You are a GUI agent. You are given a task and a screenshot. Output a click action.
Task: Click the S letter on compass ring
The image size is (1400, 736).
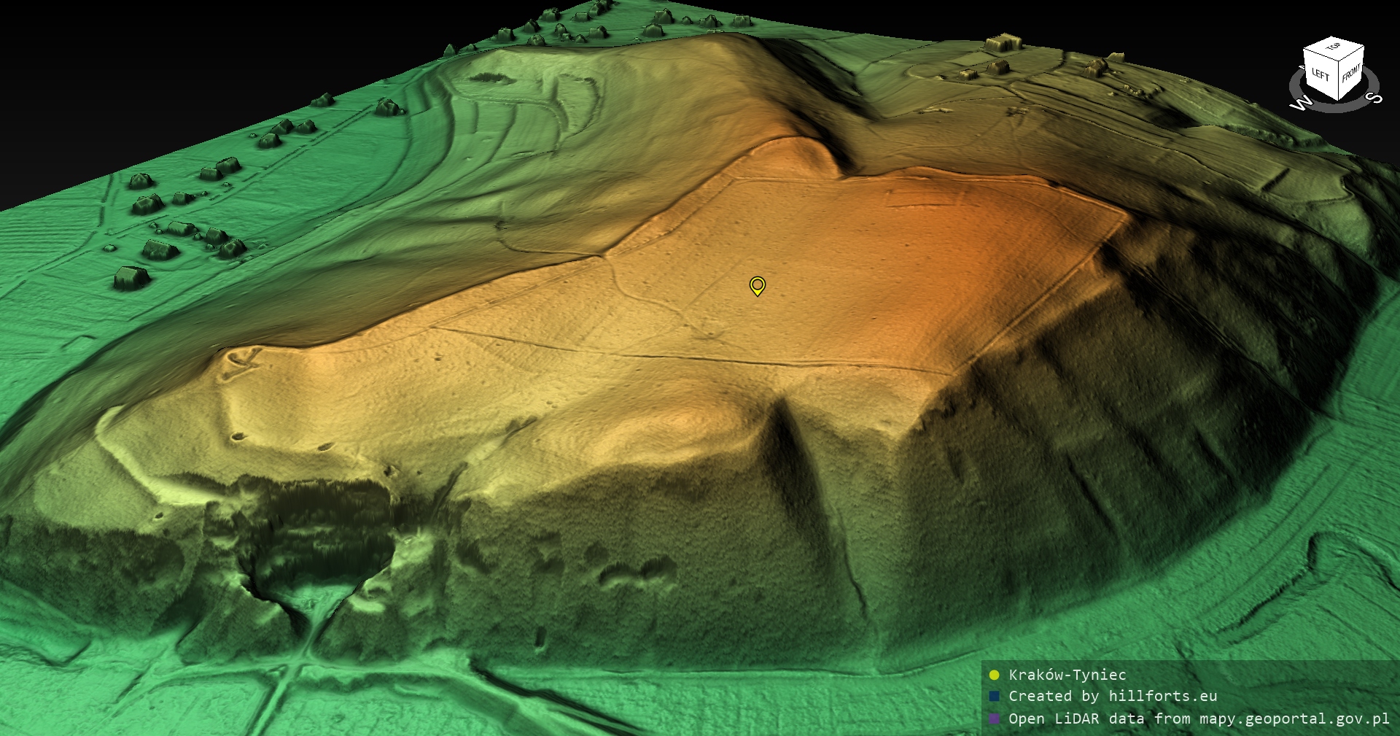pyautogui.click(x=1374, y=98)
